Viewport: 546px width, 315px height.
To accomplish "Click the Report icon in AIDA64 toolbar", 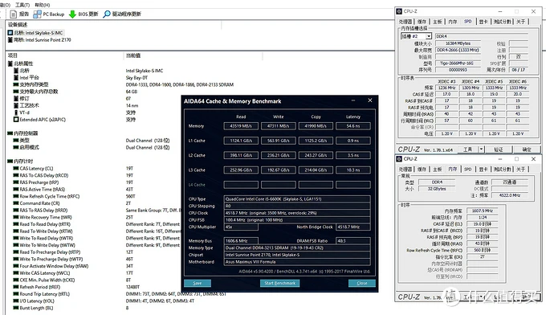I will tap(14, 14).
